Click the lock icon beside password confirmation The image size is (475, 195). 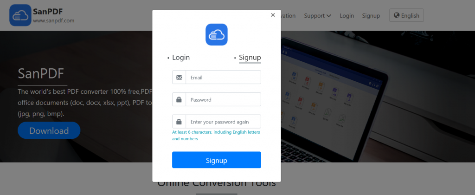(x=179, y=122)
